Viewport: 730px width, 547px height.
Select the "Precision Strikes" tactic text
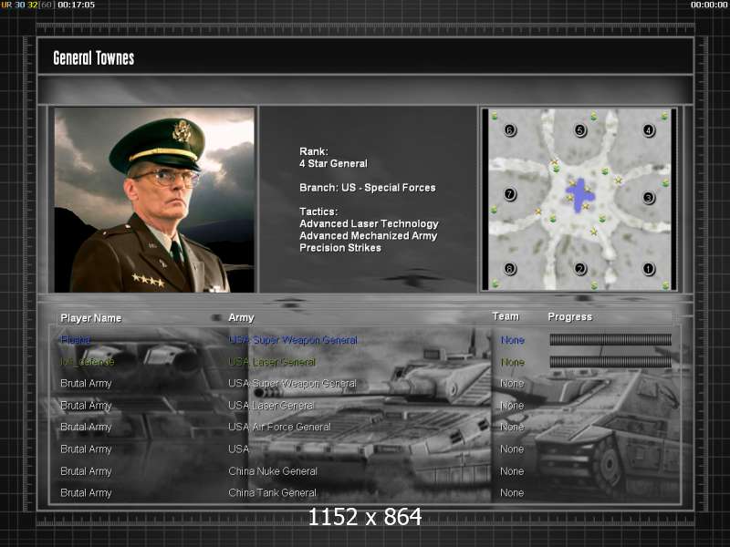tap(340, 248)
